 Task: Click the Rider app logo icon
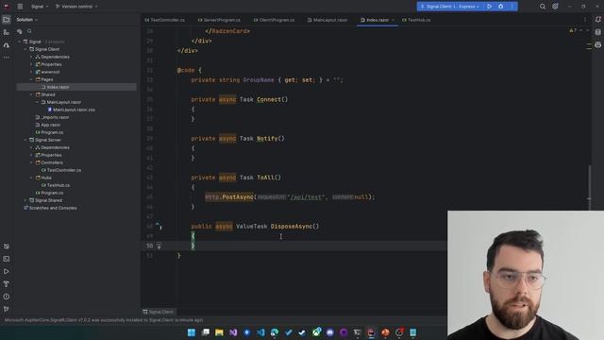7,7
